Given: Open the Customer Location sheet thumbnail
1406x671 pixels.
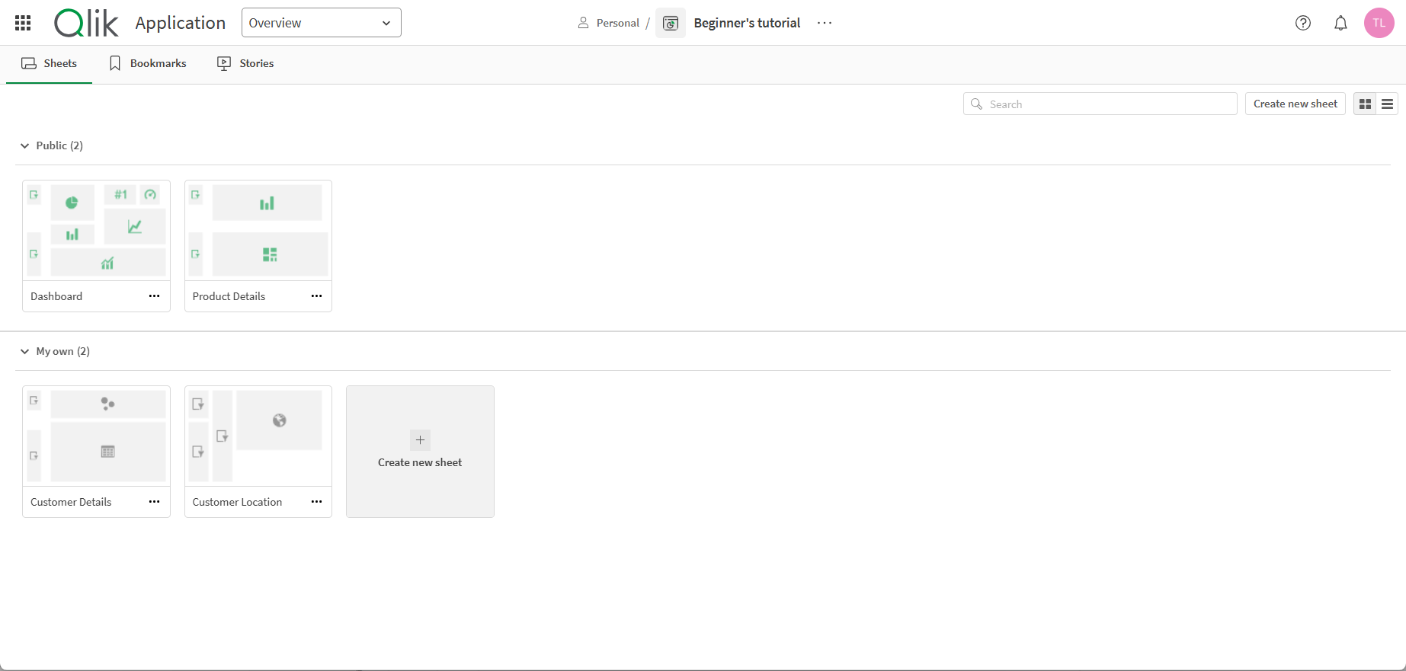Looking at the screenshot, I should [x=258, y=436].
